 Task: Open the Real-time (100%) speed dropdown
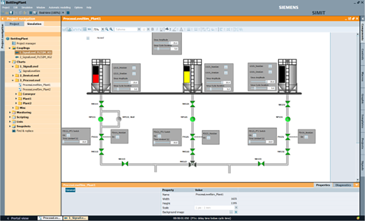pyautogui.click(x=63, y=12)
